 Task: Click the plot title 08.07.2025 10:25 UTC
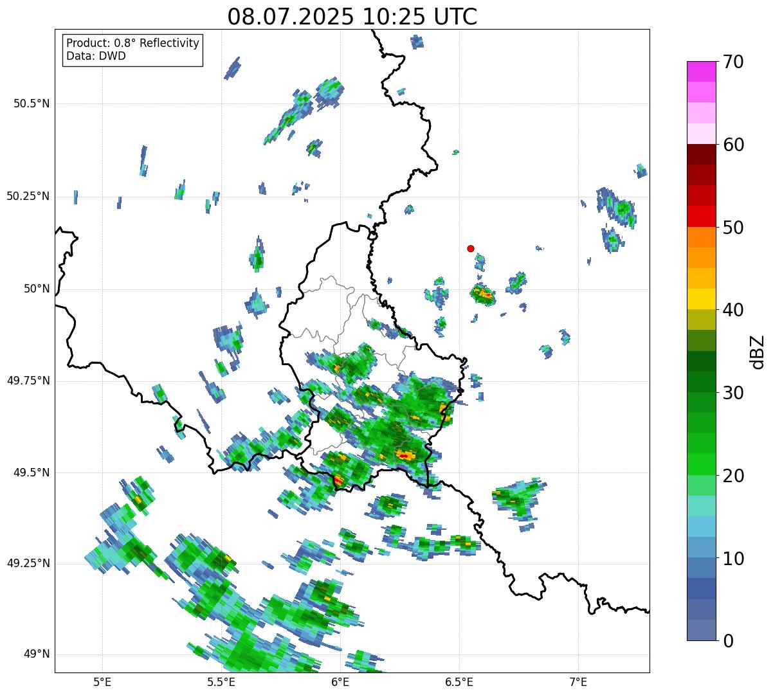(x=352, y=17)
